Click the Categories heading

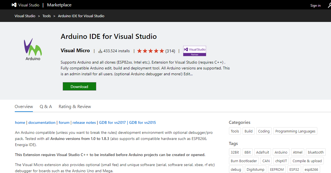pos(240,122)
